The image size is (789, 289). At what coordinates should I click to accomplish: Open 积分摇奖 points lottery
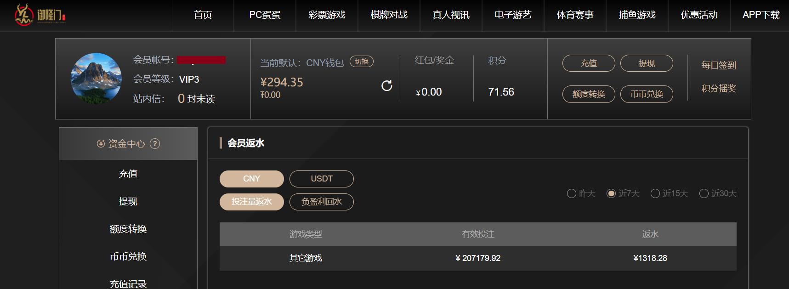coord(718,89)
